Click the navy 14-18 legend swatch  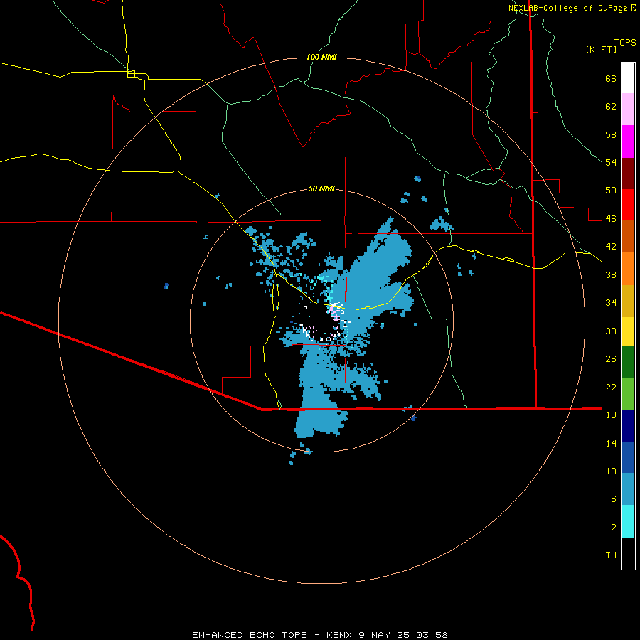pos(628,426)
